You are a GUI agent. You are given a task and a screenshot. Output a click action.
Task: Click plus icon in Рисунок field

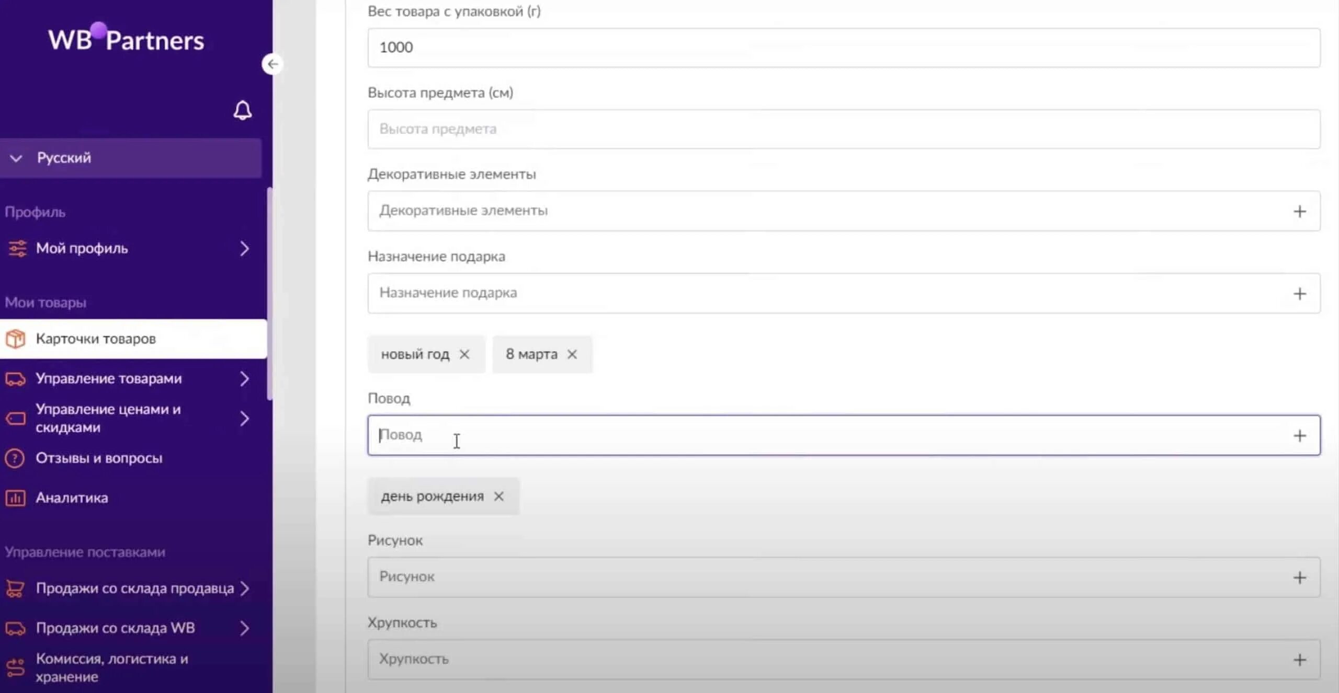click(x=1299, y=577)
